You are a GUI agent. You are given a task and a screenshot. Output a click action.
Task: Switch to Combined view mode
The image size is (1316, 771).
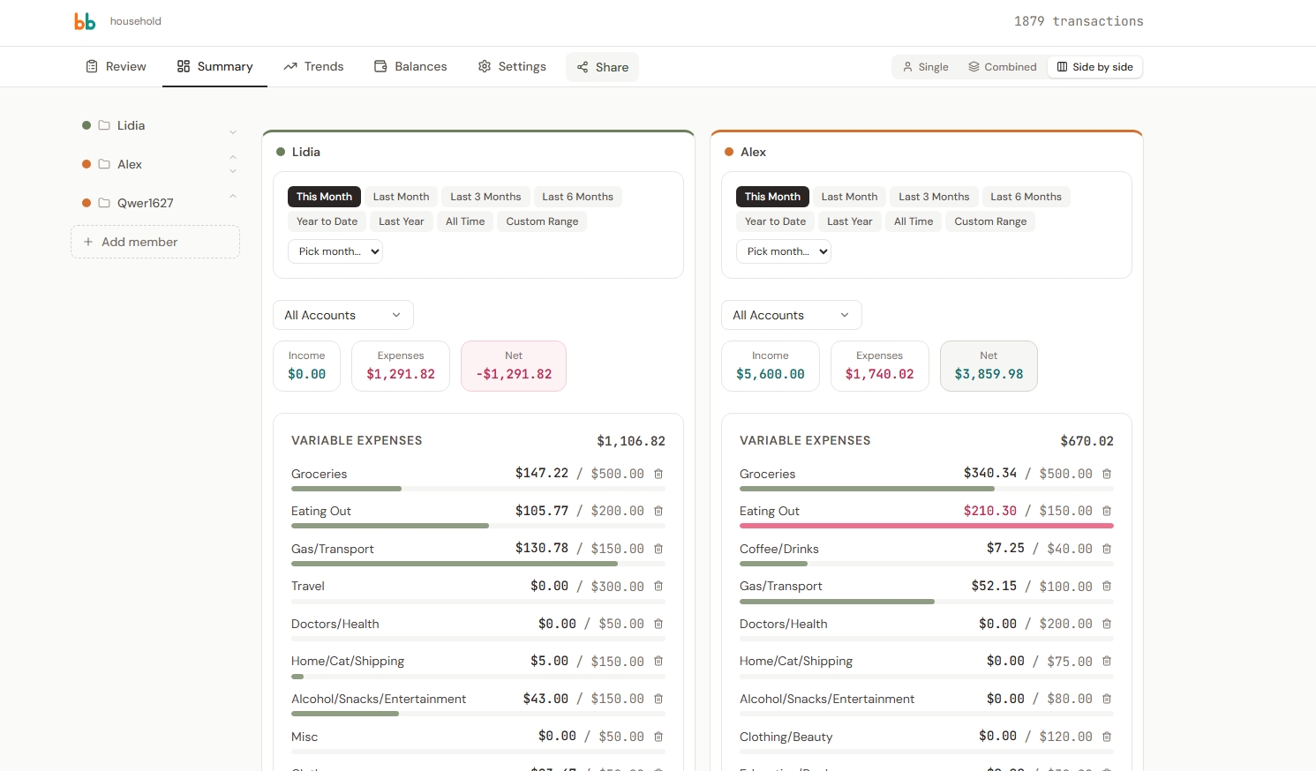point(1003,67)
